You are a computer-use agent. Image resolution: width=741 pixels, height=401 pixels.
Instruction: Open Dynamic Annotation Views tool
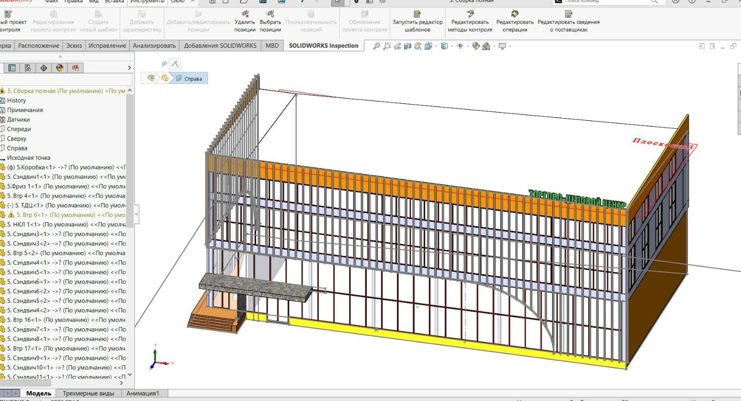418,46
